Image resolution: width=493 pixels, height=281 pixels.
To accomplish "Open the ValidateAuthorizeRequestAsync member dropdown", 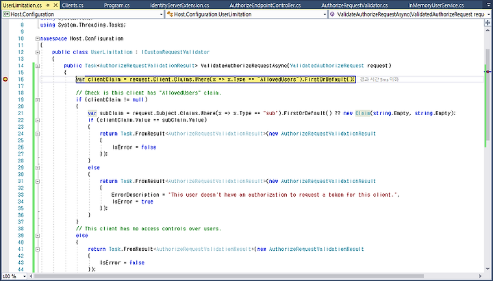I will click(x=489, y=14).
